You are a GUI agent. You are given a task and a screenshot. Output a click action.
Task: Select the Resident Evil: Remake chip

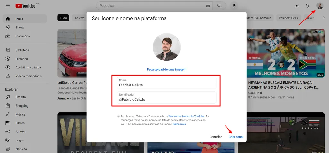[260, 18]
